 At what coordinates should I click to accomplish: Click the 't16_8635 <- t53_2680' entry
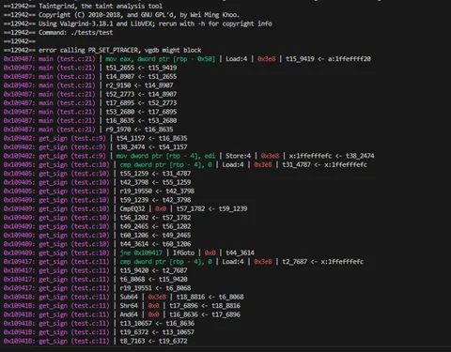point(141,120)
